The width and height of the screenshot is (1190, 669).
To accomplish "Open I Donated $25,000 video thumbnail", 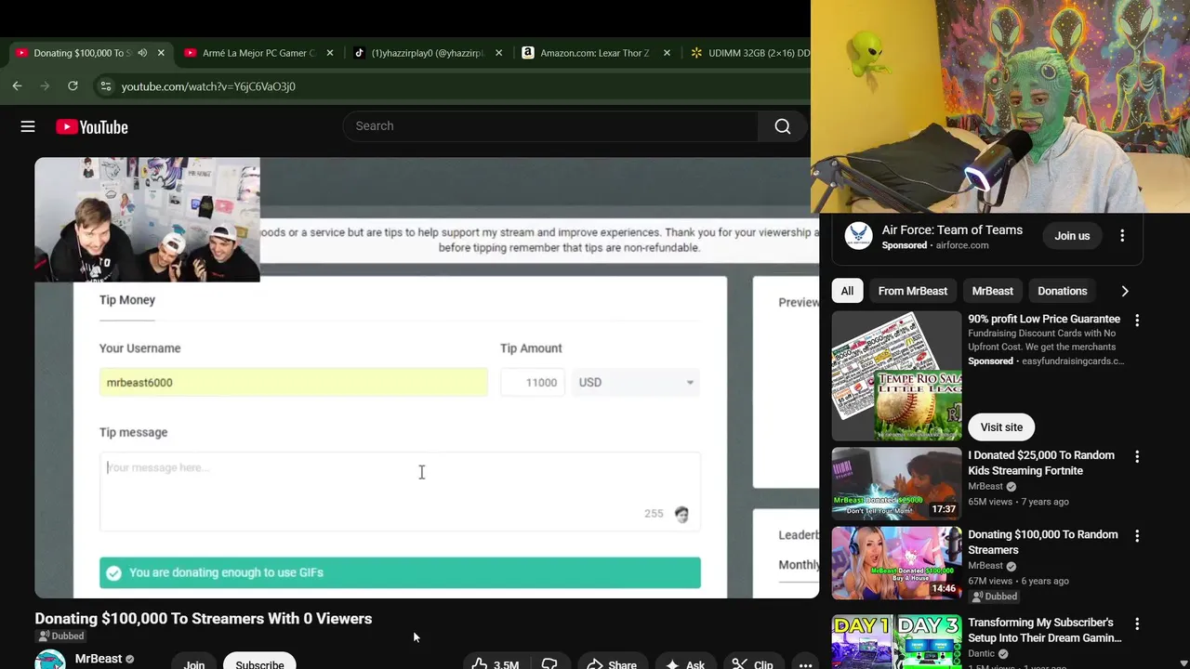I will pyautogui.click(x=896, y=483).
